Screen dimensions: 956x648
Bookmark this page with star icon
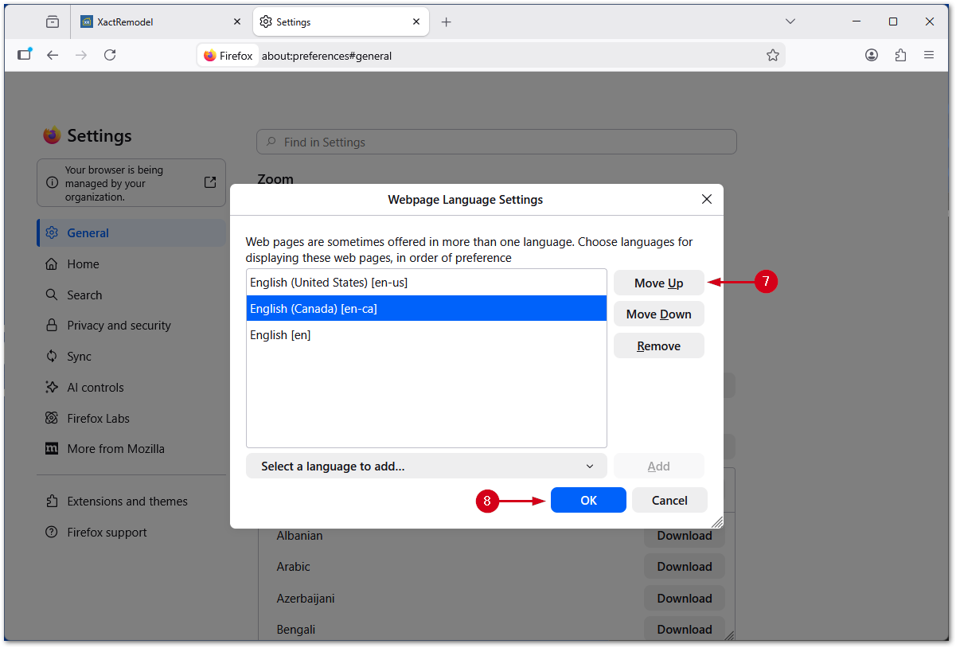772,55
